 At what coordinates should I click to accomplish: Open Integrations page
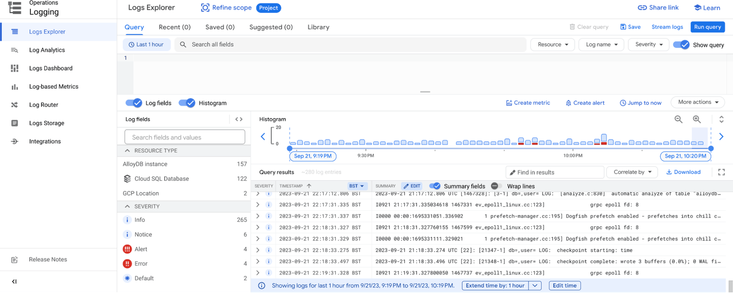[45, 141]
